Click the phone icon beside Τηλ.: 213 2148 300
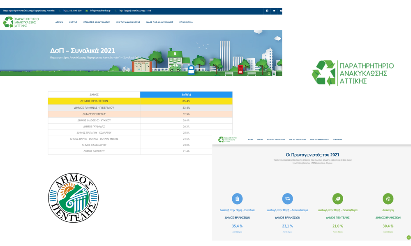 point(60,11)
